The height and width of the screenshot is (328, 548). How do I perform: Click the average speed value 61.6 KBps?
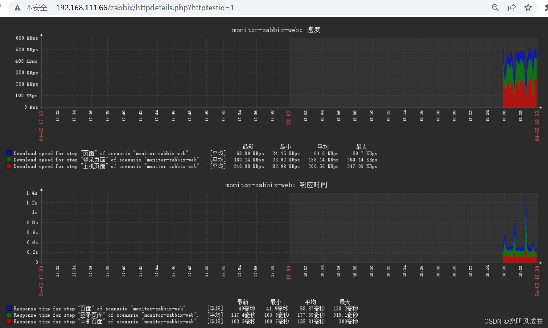coord(326,154)
